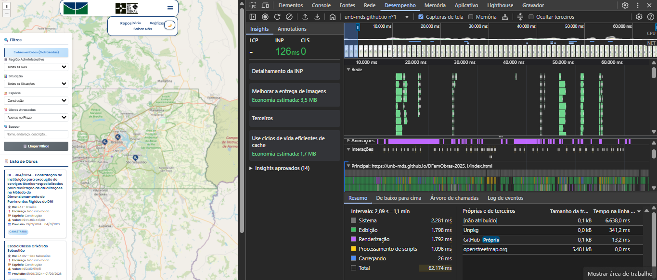Click the map marker near Guará

coord(104,141)
